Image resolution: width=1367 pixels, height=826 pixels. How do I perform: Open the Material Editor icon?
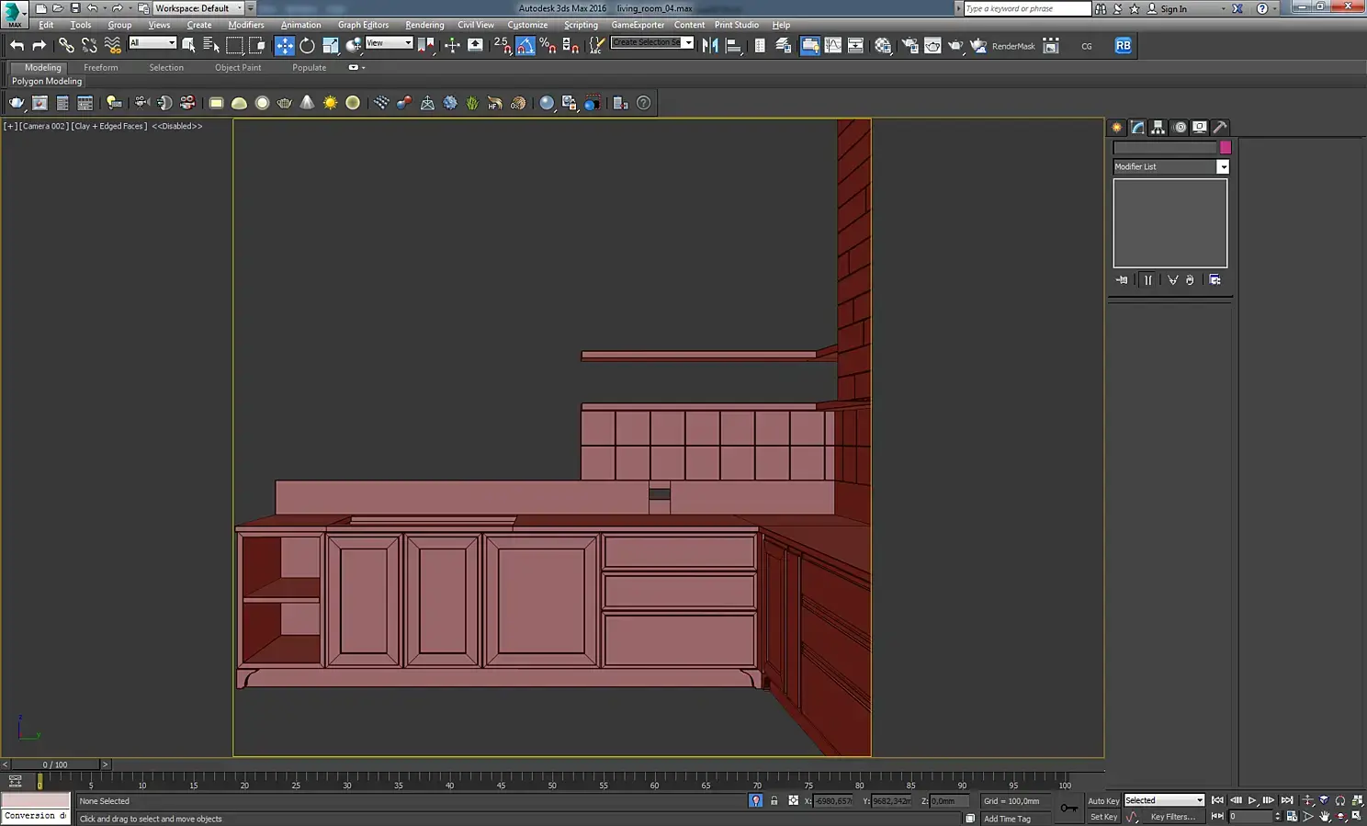point(883,45)
